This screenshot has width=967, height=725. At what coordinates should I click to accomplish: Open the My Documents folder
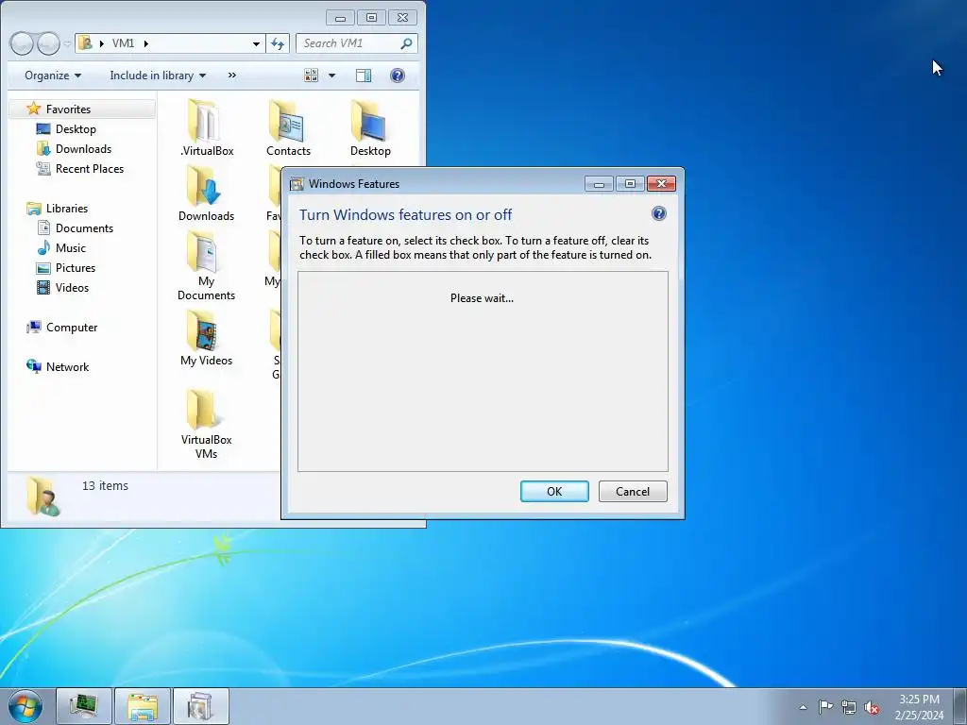pos(206,265)
